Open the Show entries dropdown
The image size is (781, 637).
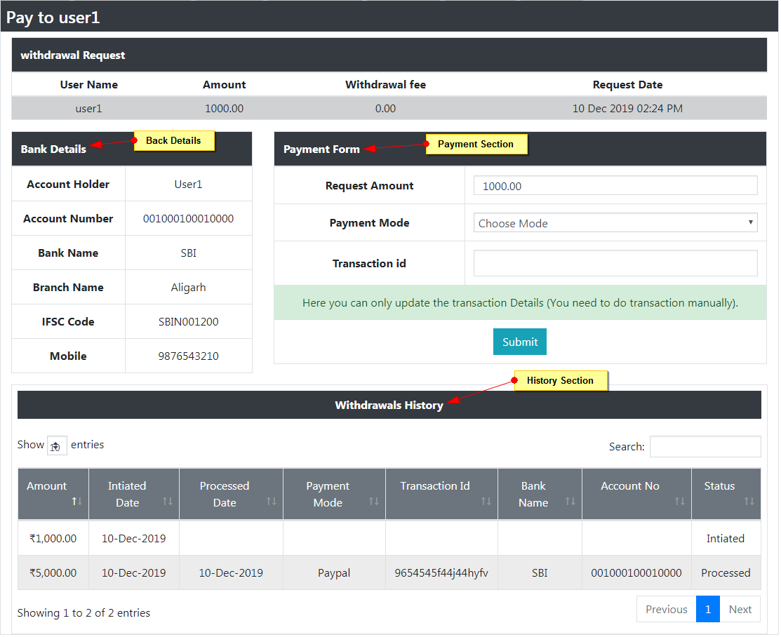(56, 445)
